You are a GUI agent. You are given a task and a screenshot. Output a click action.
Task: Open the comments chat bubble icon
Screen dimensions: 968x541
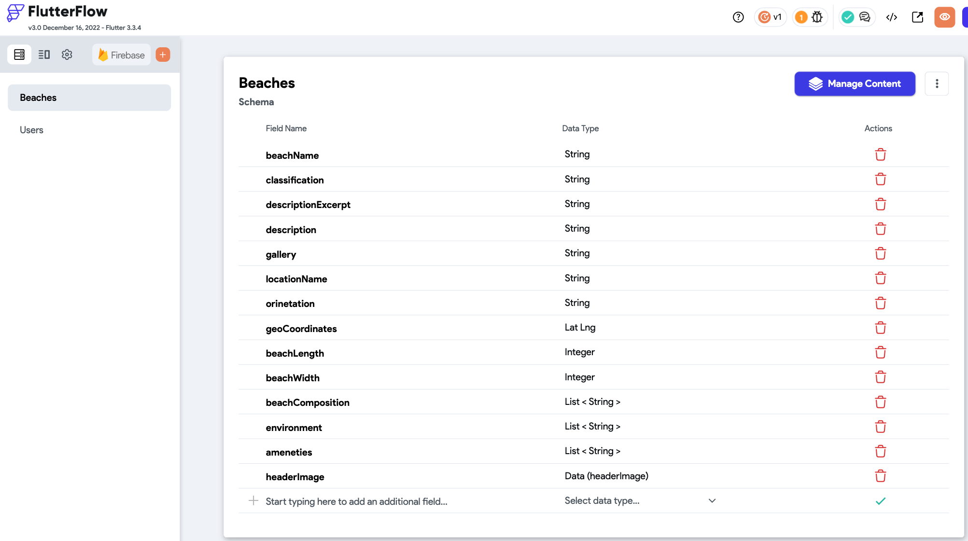point(865,17)
